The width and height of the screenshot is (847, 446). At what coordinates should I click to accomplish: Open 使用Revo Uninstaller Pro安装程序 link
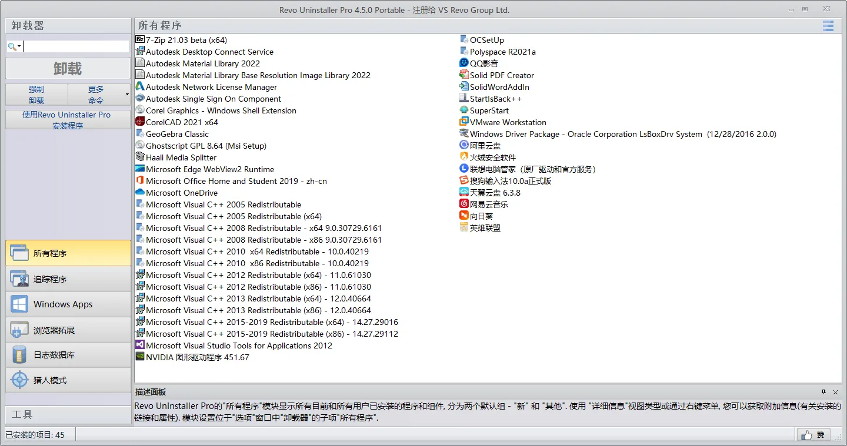click(x=66, y=120)
